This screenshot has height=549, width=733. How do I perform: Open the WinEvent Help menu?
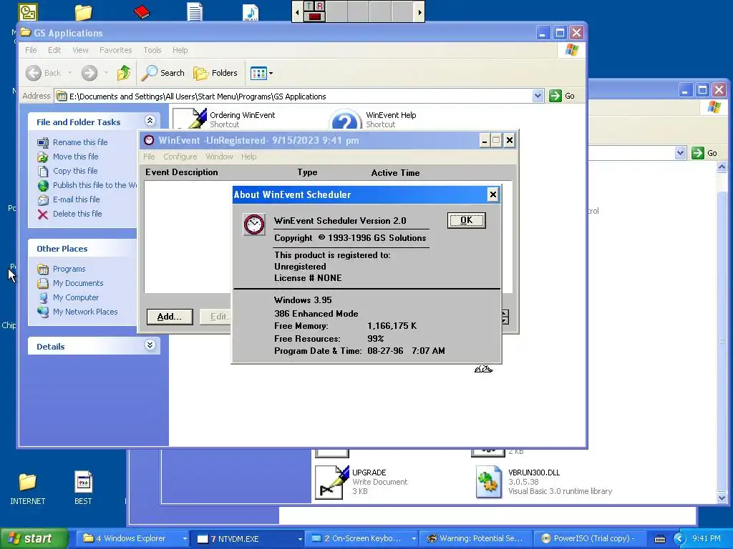point(248,157)
